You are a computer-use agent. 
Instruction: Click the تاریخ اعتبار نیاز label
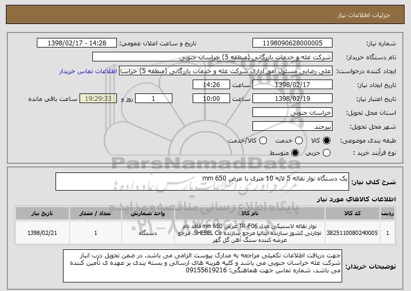(x=376, y=99)
